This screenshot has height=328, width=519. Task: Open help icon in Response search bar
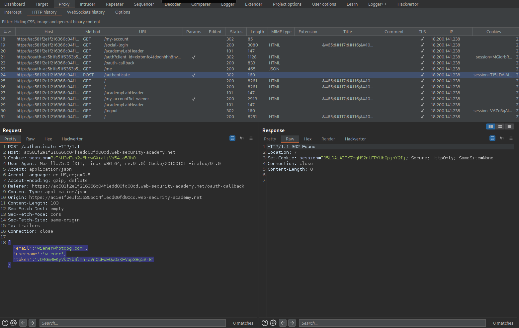click(x=265, y=323)
